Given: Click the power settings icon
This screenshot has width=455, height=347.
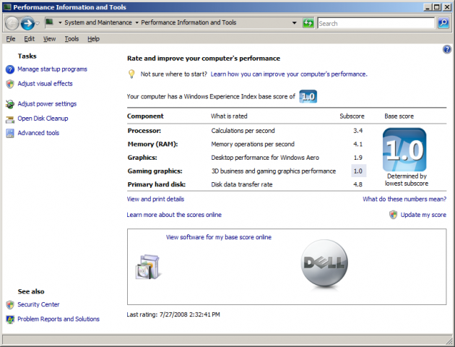Looking at the screenshot, I should pyautogui.click(x=10, y=104).
